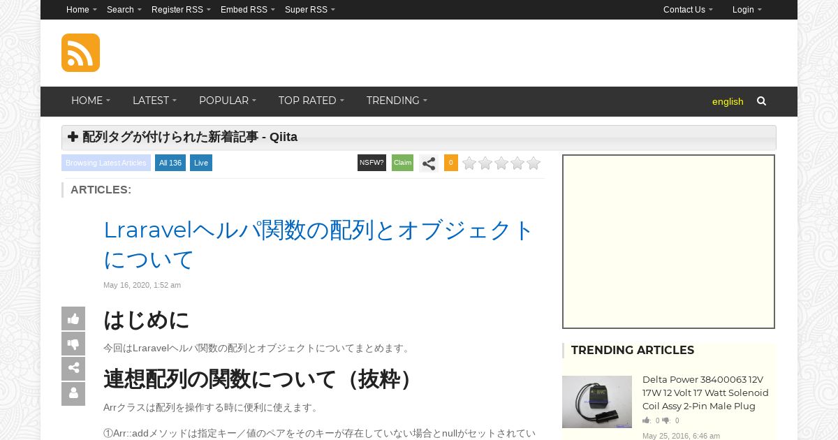
Task: Click the advertisement box in right column
Action: pyautogui.click(x=668, y=242)
